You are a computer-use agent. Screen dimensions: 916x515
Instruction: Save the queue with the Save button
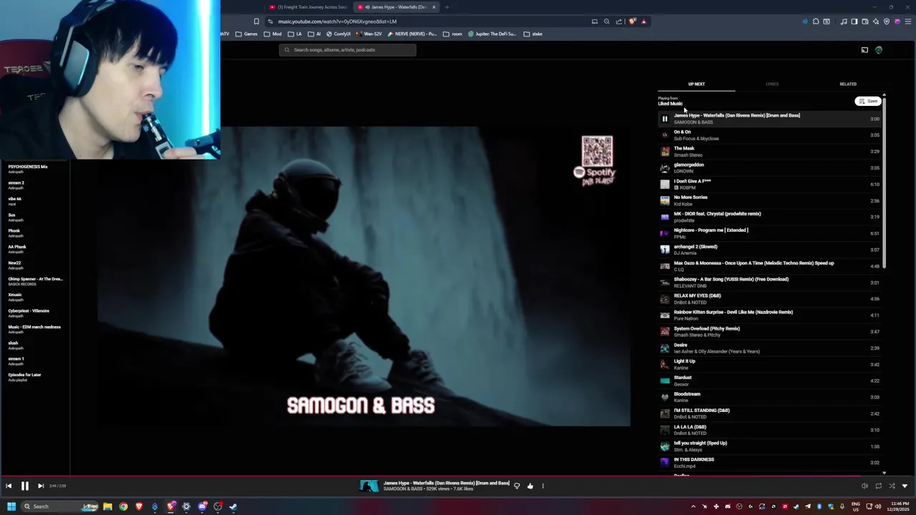coord(868,101)
